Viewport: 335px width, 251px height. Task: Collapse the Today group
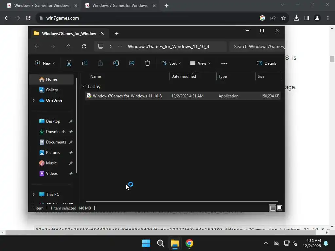84,86
